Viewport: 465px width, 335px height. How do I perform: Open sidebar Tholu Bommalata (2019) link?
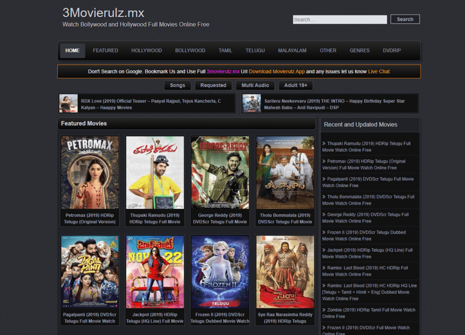tap(368, 200)
